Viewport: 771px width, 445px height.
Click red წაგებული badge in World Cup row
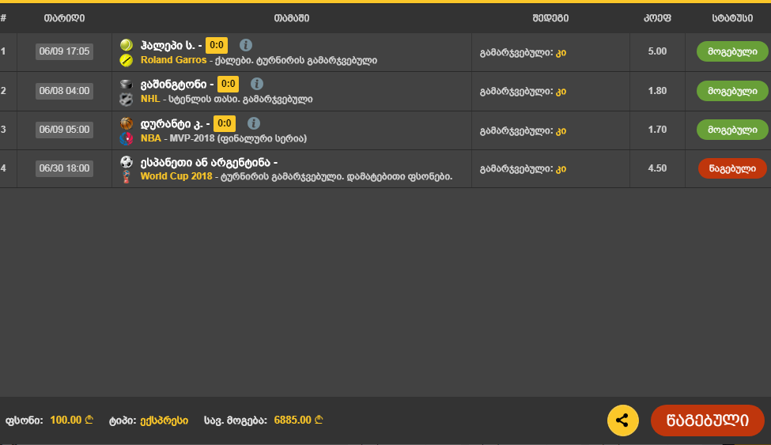point(732,168)
